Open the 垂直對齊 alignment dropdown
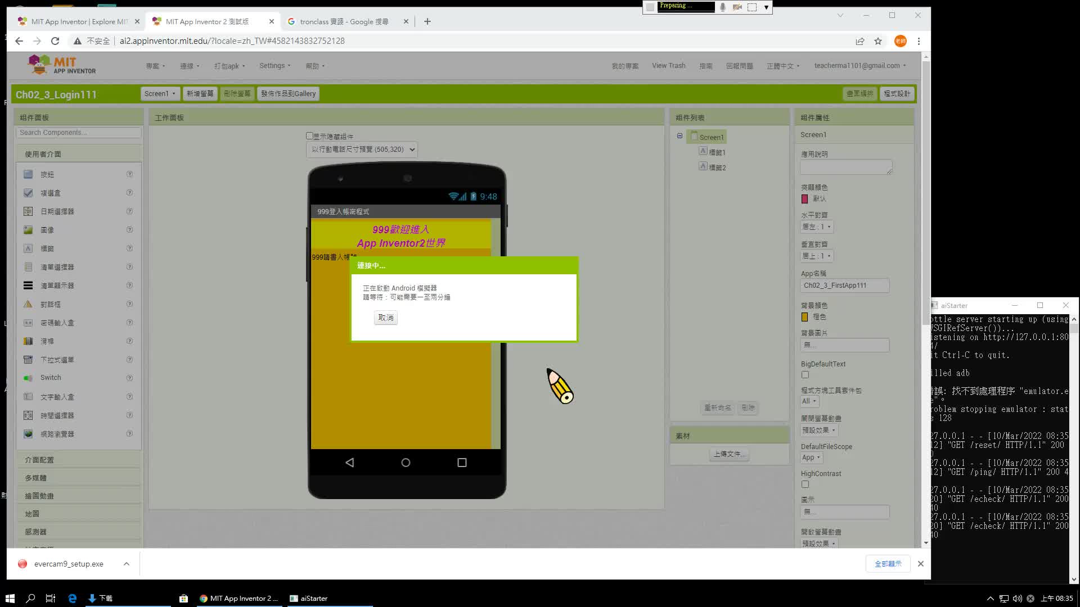1080x607 pixels. point(817,256)
